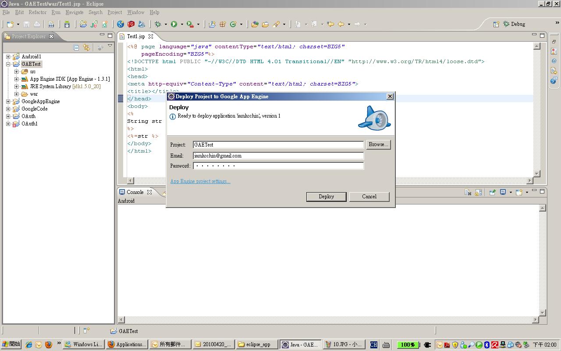The width and height of the screenshot is (561, 351).
Task: Expand the GoogleAppEngine project node
Action: click(x=8, y=101)
